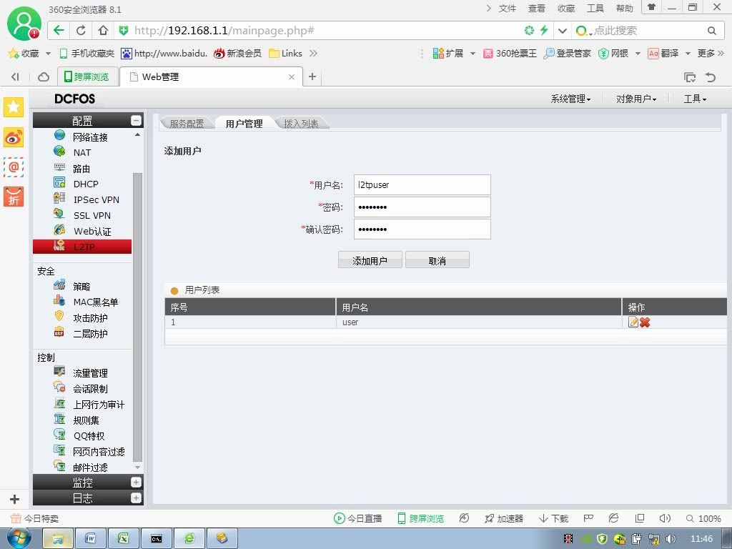The width and height of the screenshot is (732, 549).
Task: Click the 取消 button
Action: pyautogui.click(x=437, y=260)
